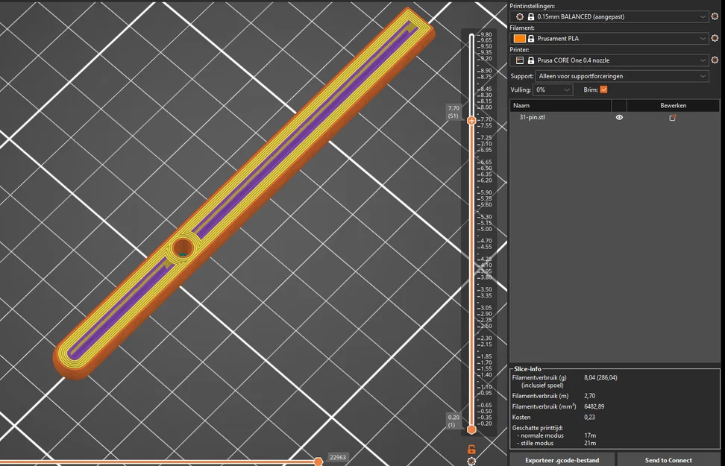Click the 7.70 (51) upper thumb label
725x466 pixels.
453,112
